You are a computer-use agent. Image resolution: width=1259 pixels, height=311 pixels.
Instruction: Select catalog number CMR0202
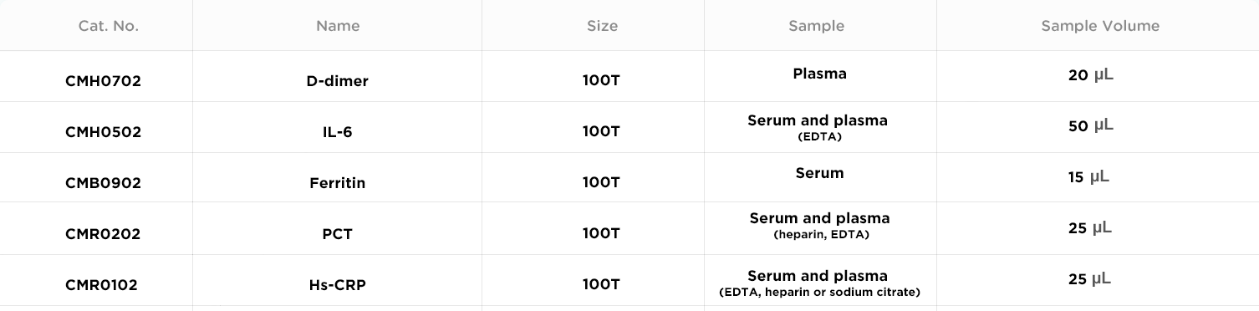coord(103,234)
